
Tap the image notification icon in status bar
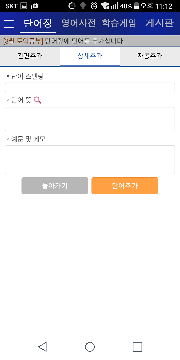tap(24, 6)
